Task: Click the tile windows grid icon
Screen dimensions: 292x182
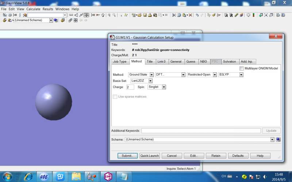Action: click(76, 20)
